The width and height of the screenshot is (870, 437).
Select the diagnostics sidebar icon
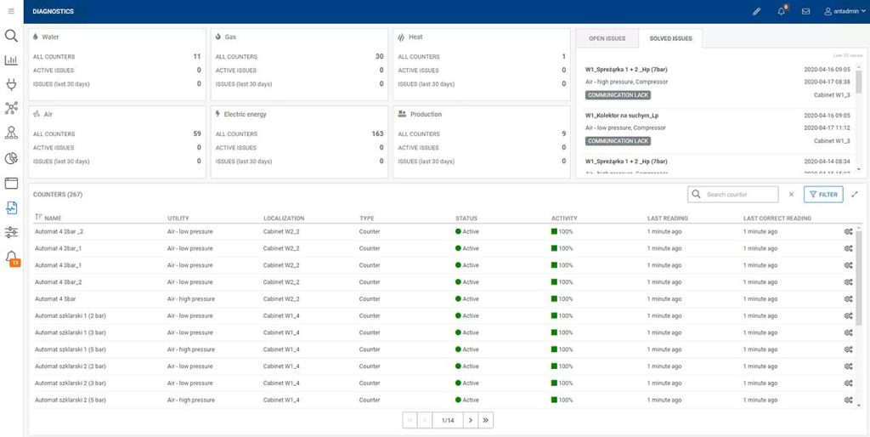point(11,207)
